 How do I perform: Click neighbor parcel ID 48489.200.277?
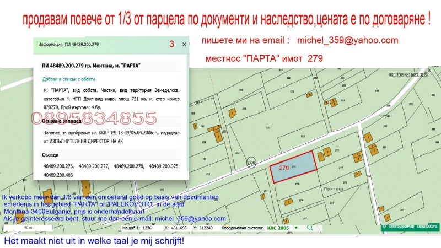(94, 166)
